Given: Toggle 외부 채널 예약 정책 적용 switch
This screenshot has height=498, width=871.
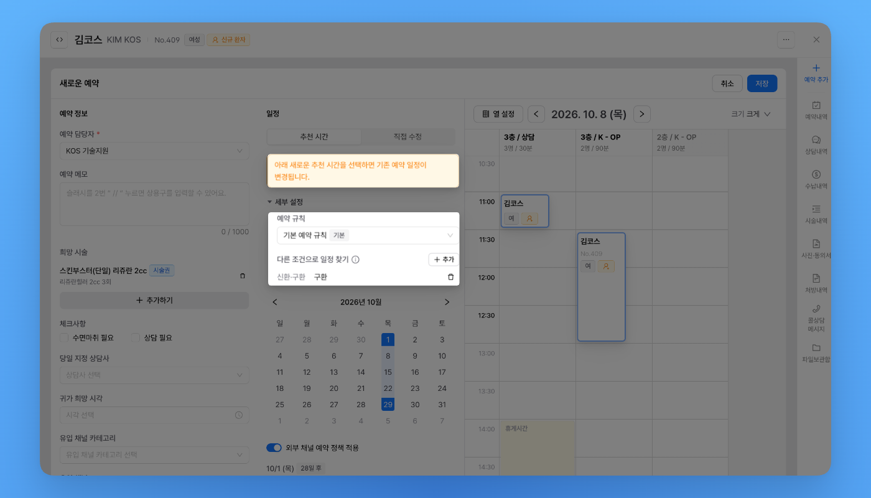Looking at the screenshot, I should 274,448.
